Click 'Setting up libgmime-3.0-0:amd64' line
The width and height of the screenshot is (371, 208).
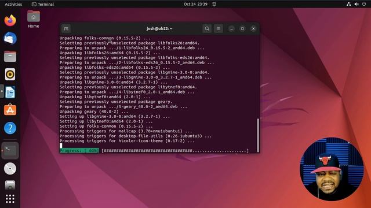click(115, 117)
